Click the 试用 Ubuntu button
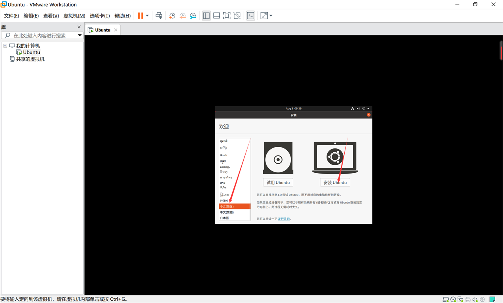Screen dimensions: 503x303 pyautogui.click(x=278, y=183)
